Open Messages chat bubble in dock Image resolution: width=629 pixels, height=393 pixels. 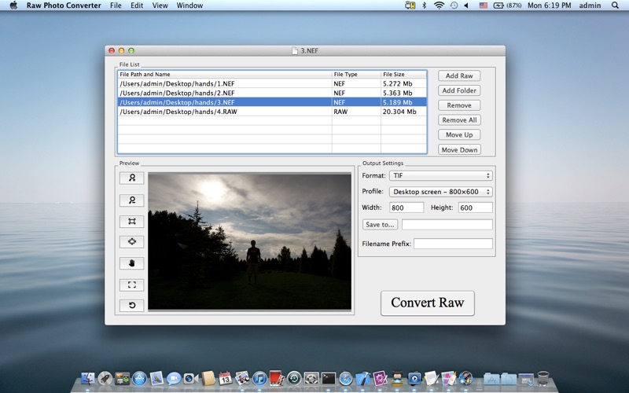point(174,378)
